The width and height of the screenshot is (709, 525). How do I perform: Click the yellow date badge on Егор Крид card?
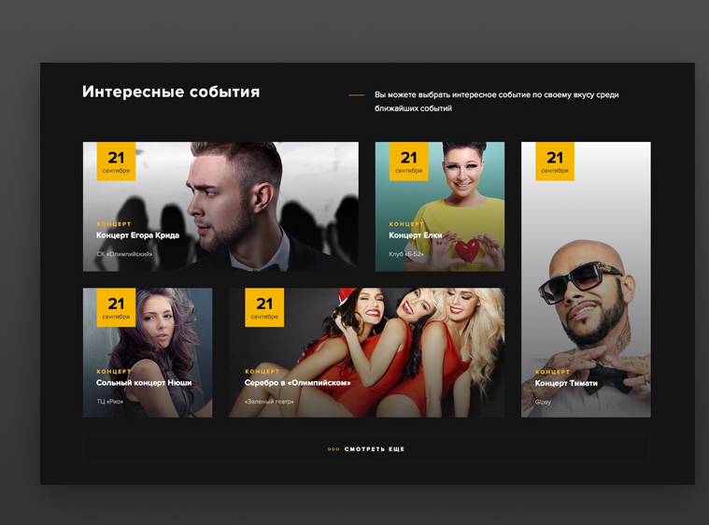tap(116, 162)
